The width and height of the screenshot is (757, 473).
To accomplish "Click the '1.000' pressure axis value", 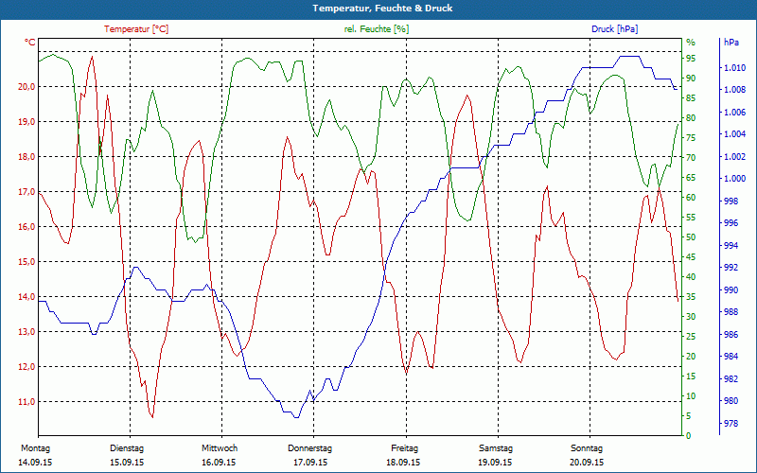I will tap(734, 179).
